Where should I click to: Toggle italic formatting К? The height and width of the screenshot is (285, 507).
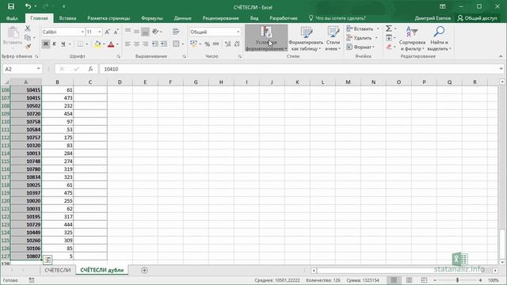pos(55,44)
